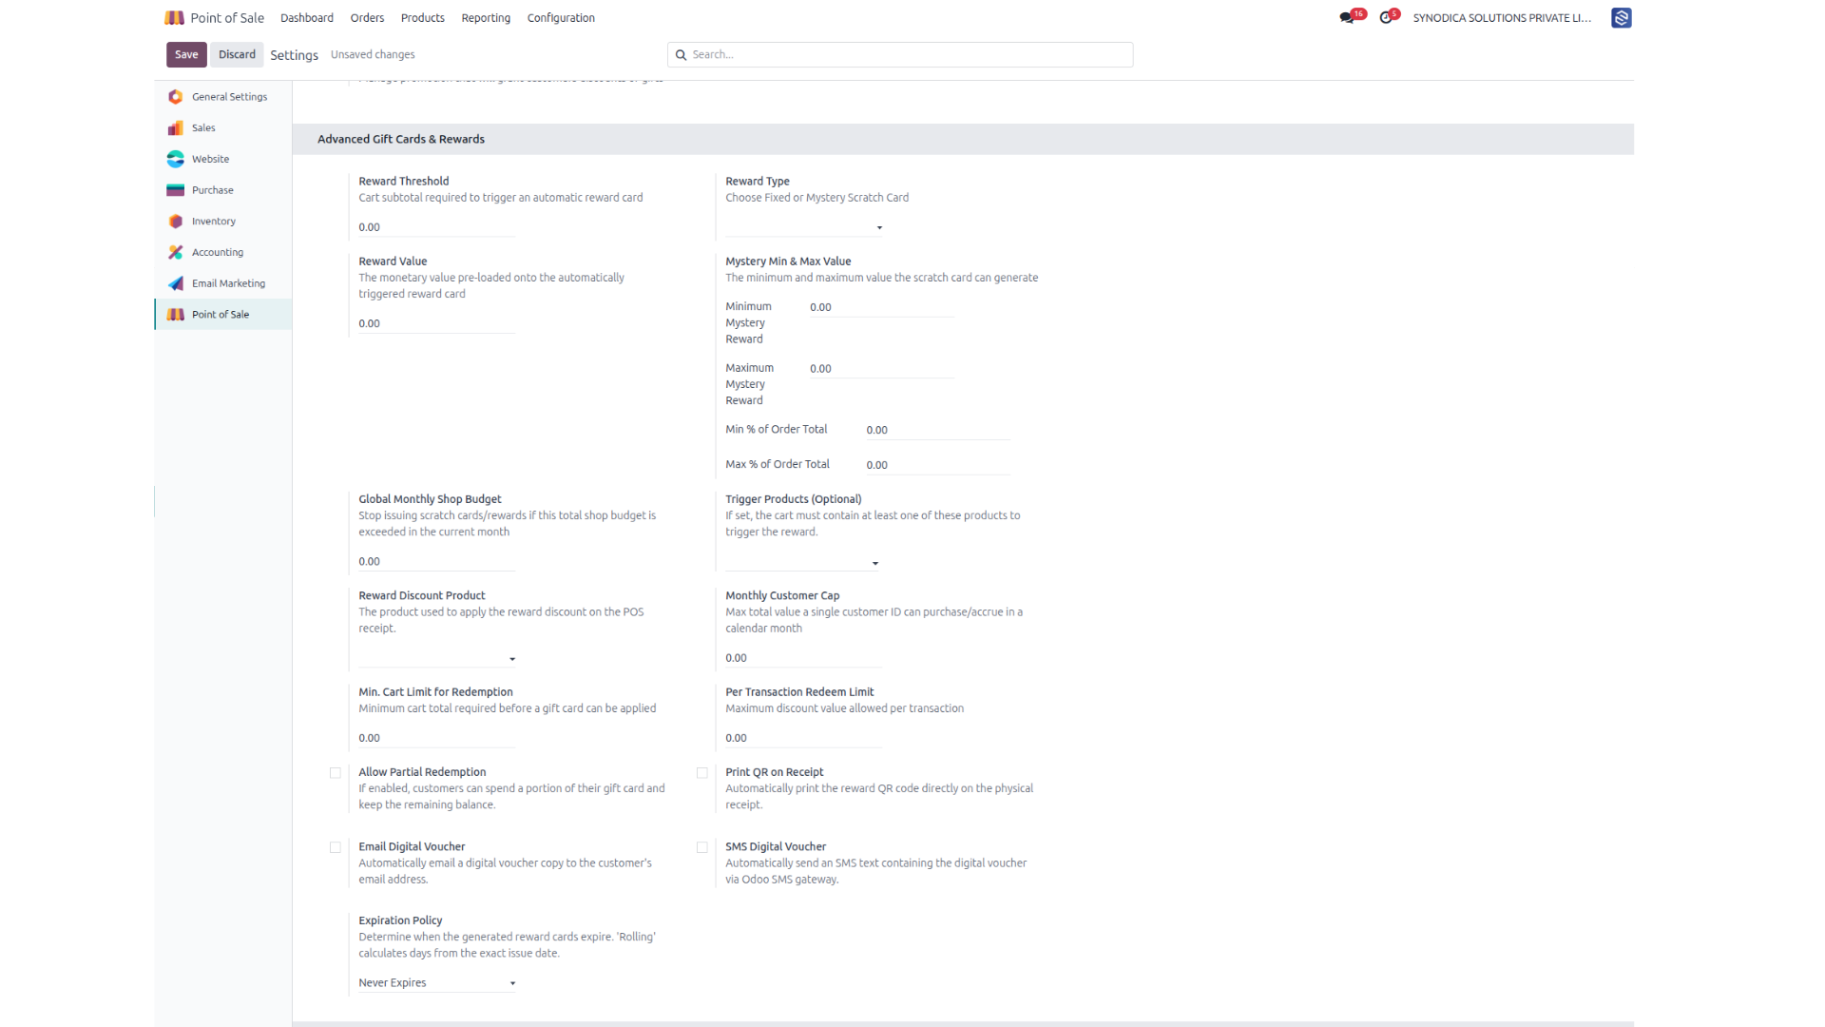Select Accounting in the sidebar

coord(223,252)
